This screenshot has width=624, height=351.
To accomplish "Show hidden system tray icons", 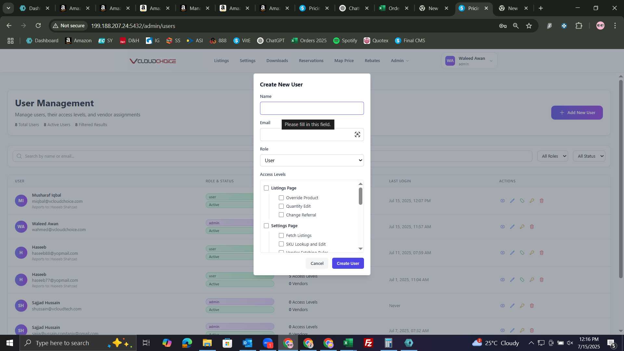I will click(531, 343).
